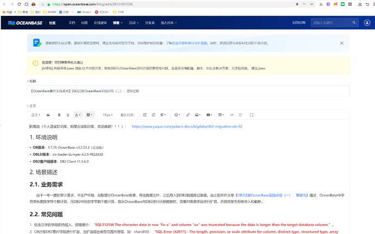Open the DB2迁移OceanBase实践总结（一）link
This screenshot has height=234, width=375.
click(x=272, y=195)
